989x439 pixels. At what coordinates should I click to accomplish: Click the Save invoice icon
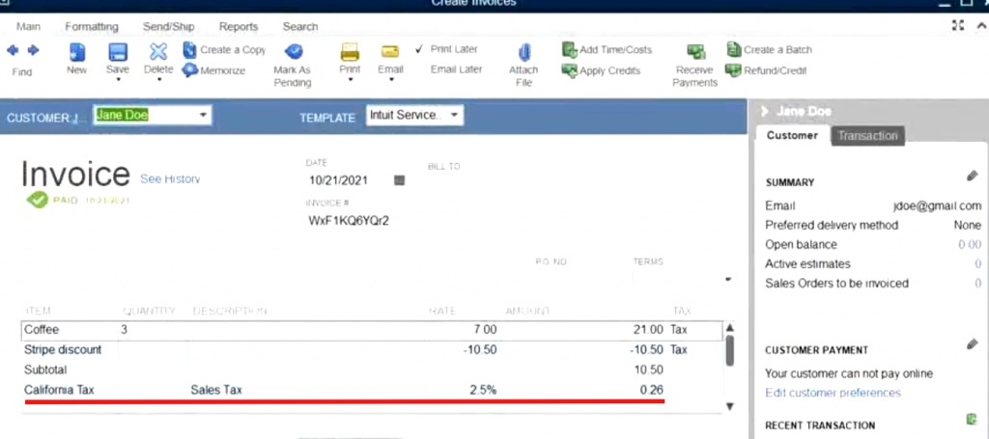tap(118, 52)
